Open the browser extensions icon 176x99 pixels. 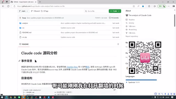click(149, 6)
